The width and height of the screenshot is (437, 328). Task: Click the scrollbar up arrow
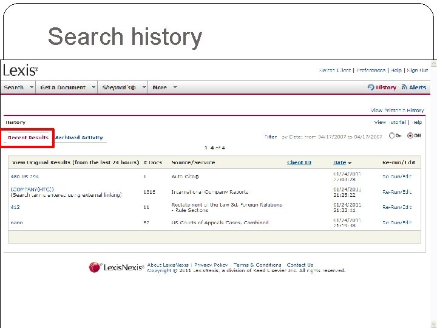[x=433, y=64]
